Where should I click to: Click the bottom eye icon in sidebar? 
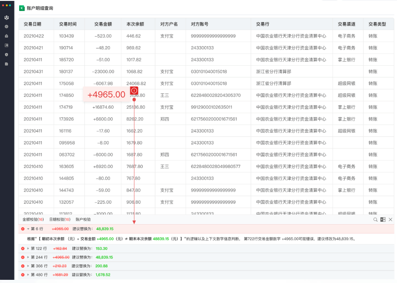pos(6,63)
